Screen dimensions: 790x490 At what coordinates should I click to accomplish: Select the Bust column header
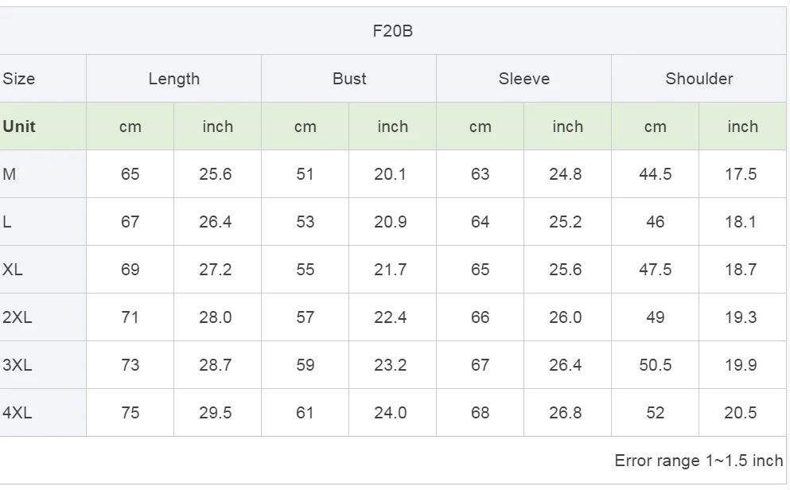coord(348,79)
